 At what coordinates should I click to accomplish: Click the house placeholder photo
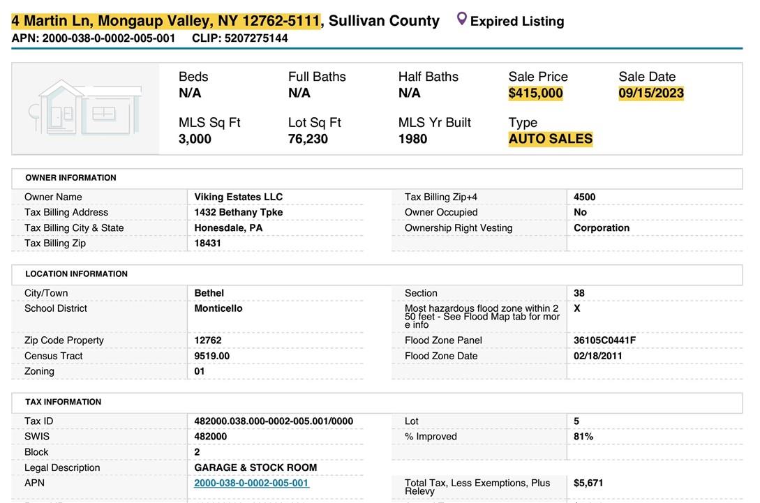[85, 108]
